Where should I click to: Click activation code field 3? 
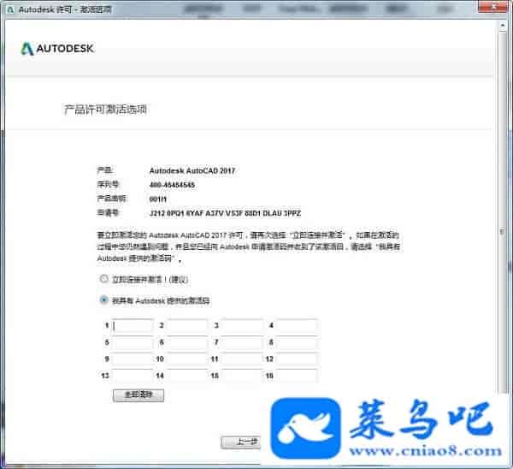pyautogui.click(x=242, y=325)
